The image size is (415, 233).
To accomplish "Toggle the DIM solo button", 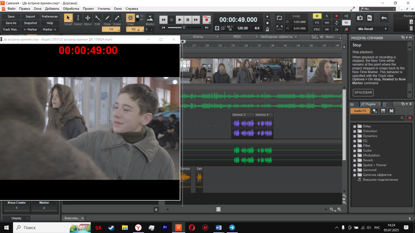I will [x=327, y=29].
